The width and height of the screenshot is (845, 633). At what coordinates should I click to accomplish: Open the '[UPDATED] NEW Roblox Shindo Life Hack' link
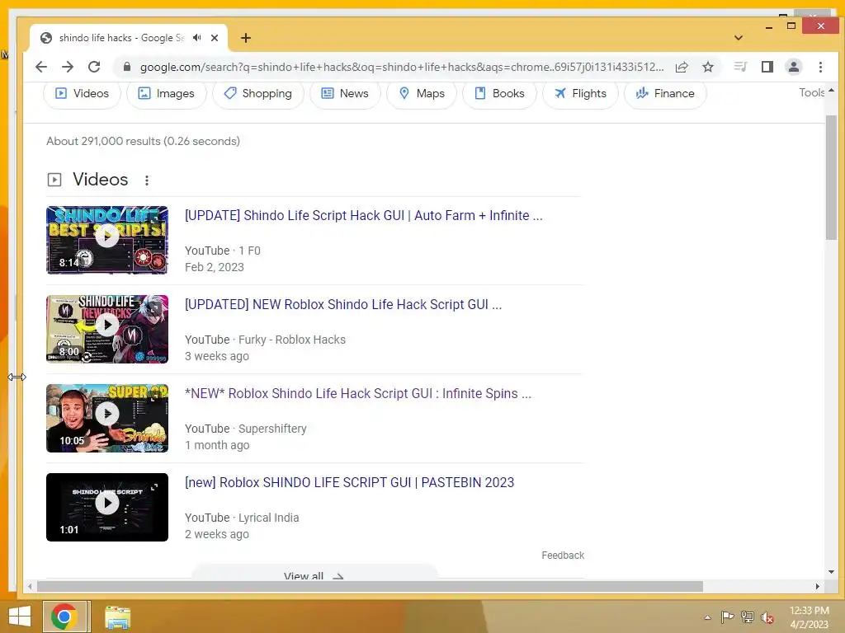343,304
